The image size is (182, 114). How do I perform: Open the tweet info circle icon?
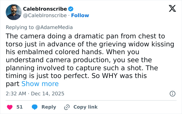point(172,94)
